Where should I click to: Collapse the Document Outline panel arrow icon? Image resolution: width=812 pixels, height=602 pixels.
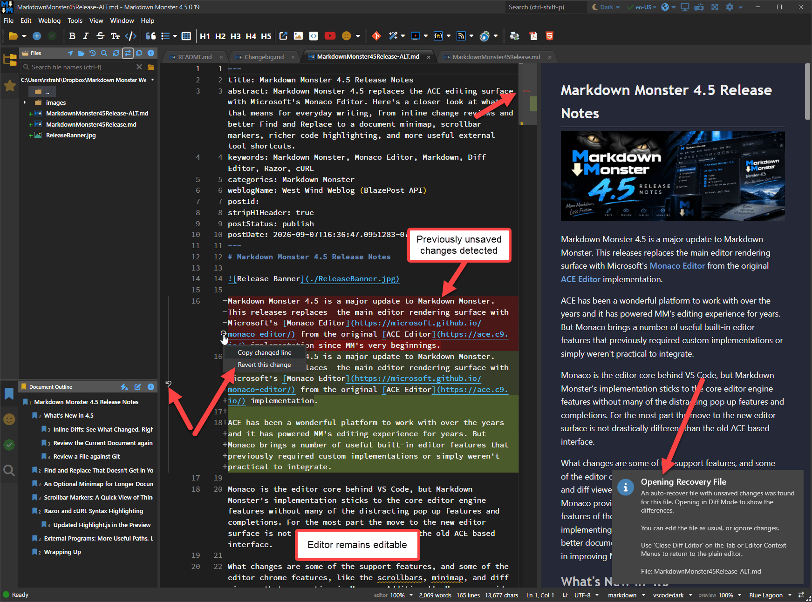(x=151, y=387)
